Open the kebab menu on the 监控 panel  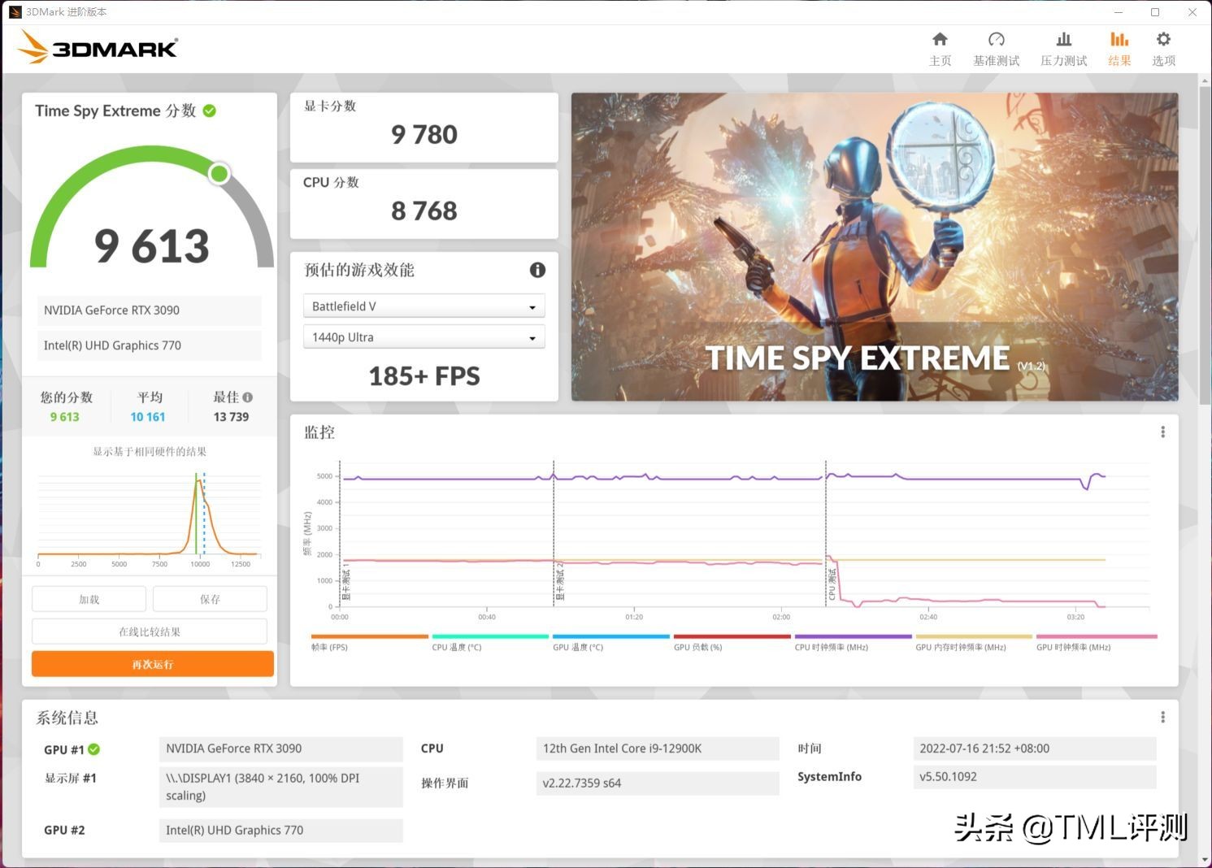[1163, 432]
